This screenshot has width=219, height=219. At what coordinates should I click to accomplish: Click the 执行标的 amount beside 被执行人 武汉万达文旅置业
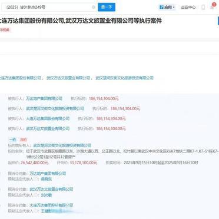(111, 128)
